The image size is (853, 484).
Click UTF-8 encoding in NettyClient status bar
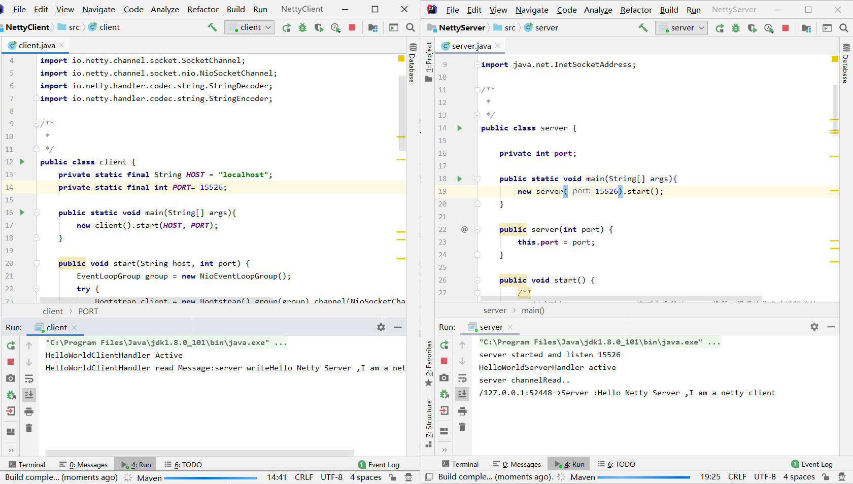point(331,477)
